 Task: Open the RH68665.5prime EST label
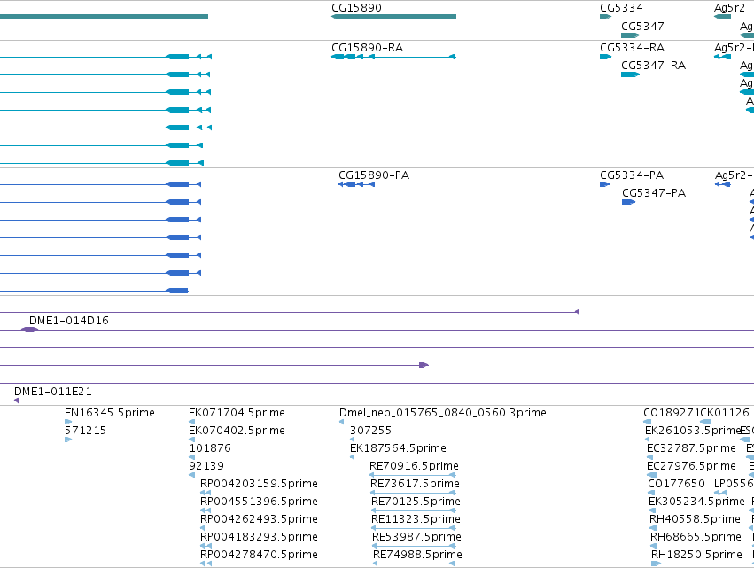coord(696,537)
